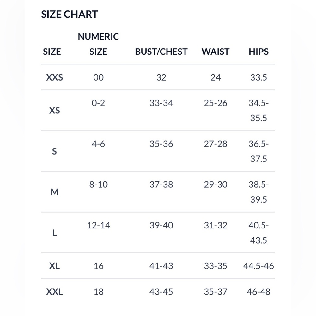Click numeric size 8-10 cell

(x=98, y=185)
